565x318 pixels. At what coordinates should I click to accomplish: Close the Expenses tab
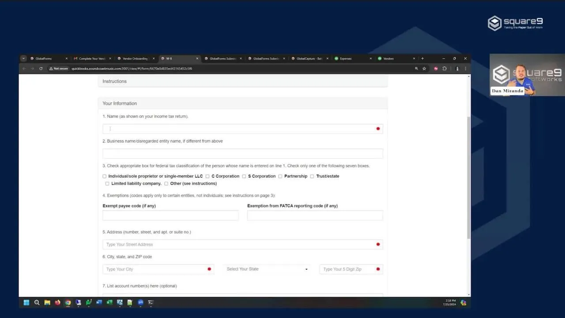pos(371,58)
